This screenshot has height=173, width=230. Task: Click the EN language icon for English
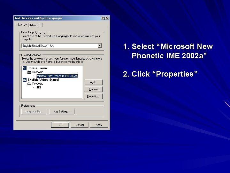tap(24, 80)
